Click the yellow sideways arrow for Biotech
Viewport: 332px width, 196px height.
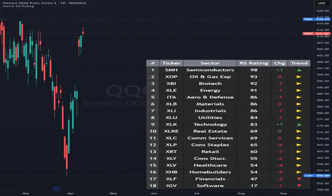click(x=299, y=83)
